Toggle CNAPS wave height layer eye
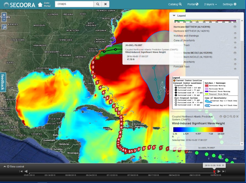This screenshot has width=246, height=183. pos(221,116)
